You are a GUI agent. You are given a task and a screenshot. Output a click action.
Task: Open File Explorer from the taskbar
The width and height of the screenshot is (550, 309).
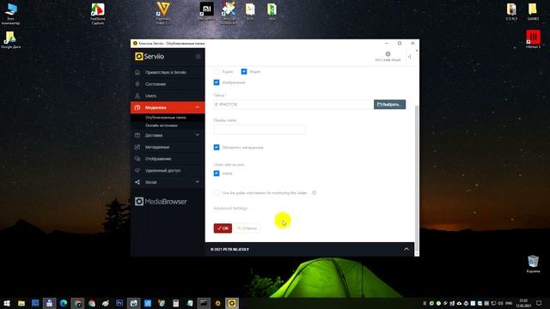click(21, 303)
